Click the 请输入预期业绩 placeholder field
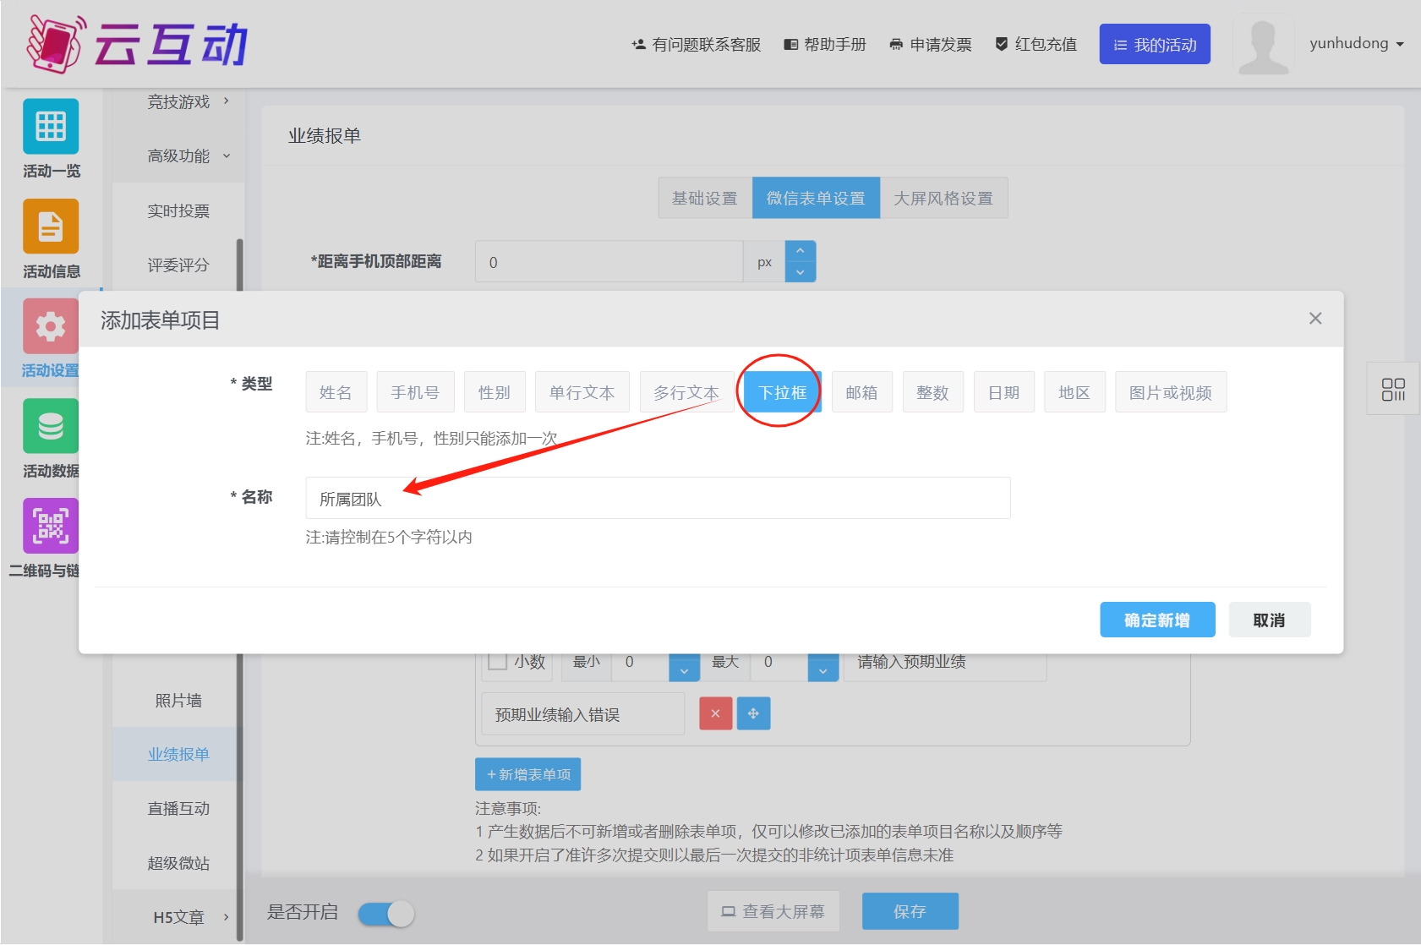Viewport: 1421px width, 945px height. [945, 666]
